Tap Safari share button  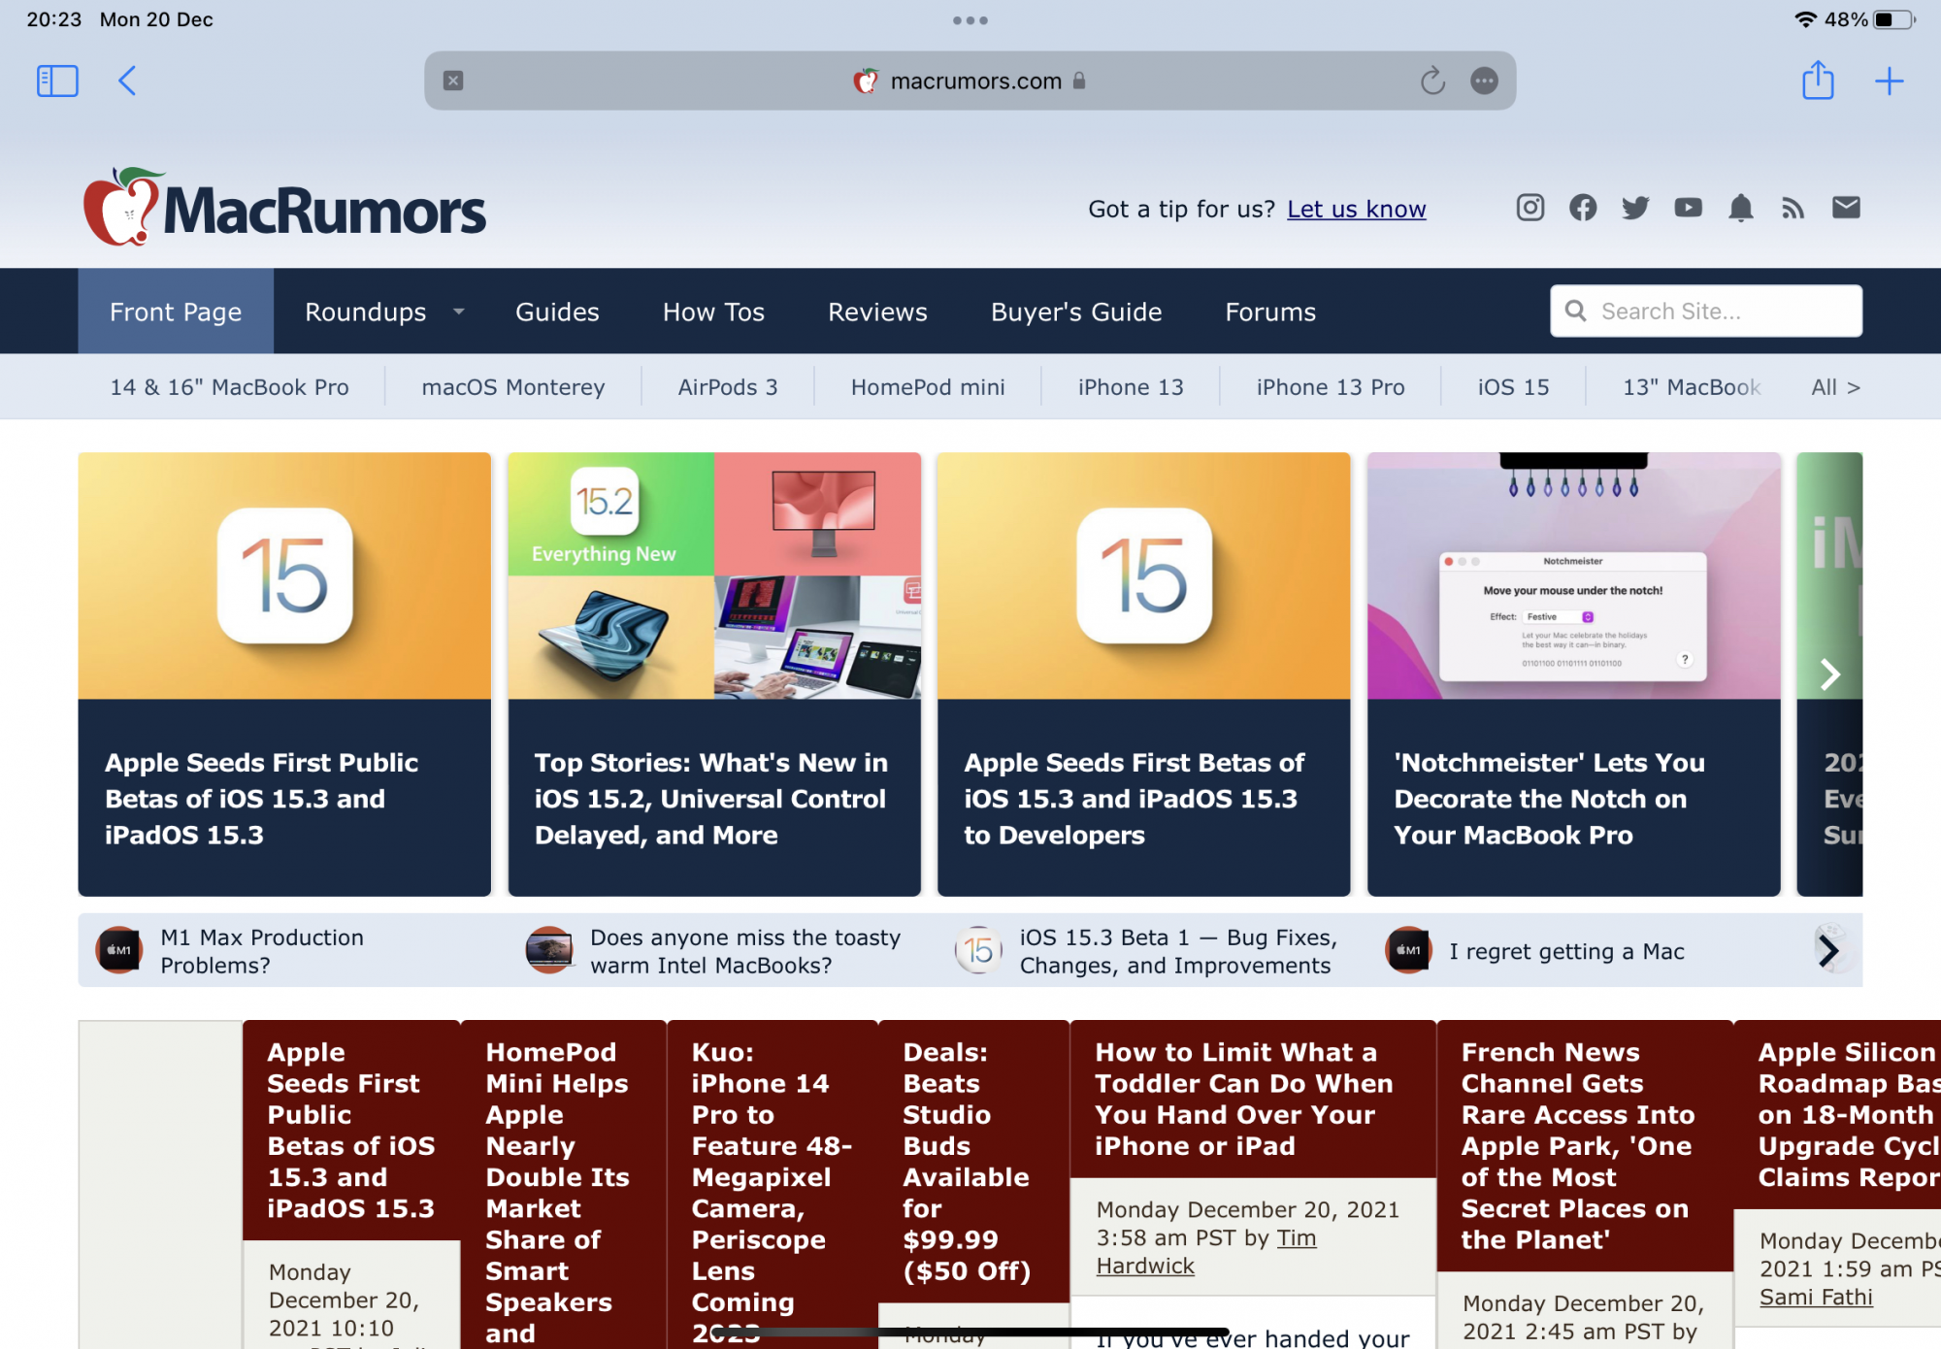click(1818, 81)
